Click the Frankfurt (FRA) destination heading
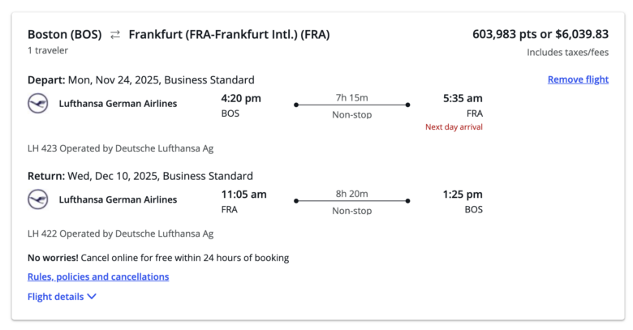 229,35
